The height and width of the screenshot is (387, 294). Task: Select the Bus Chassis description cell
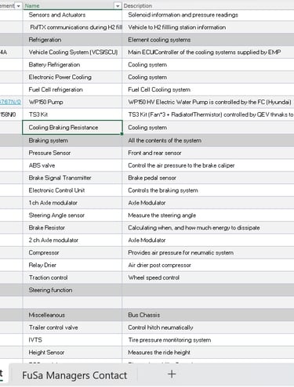[208, 315]
